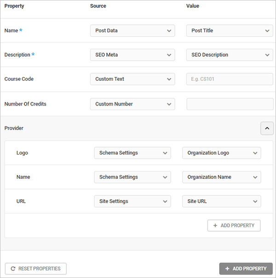
Task: Click the Provider section label
Action: click(14, 128)
